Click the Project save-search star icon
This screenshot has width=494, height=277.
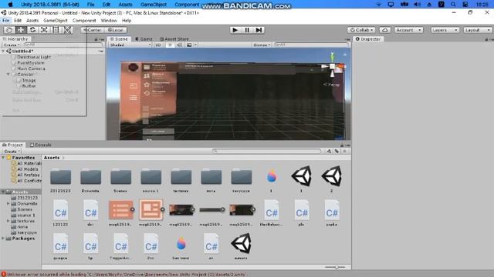(x=345, y=151)
